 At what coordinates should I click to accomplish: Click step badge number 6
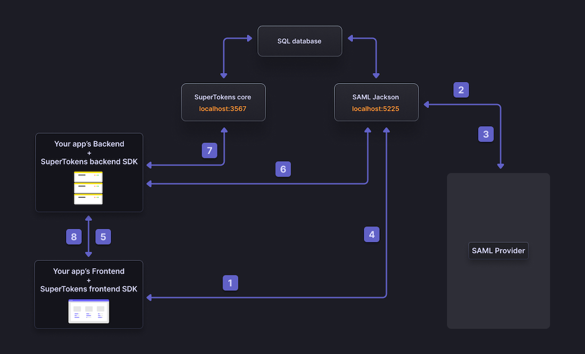(283, 169)
